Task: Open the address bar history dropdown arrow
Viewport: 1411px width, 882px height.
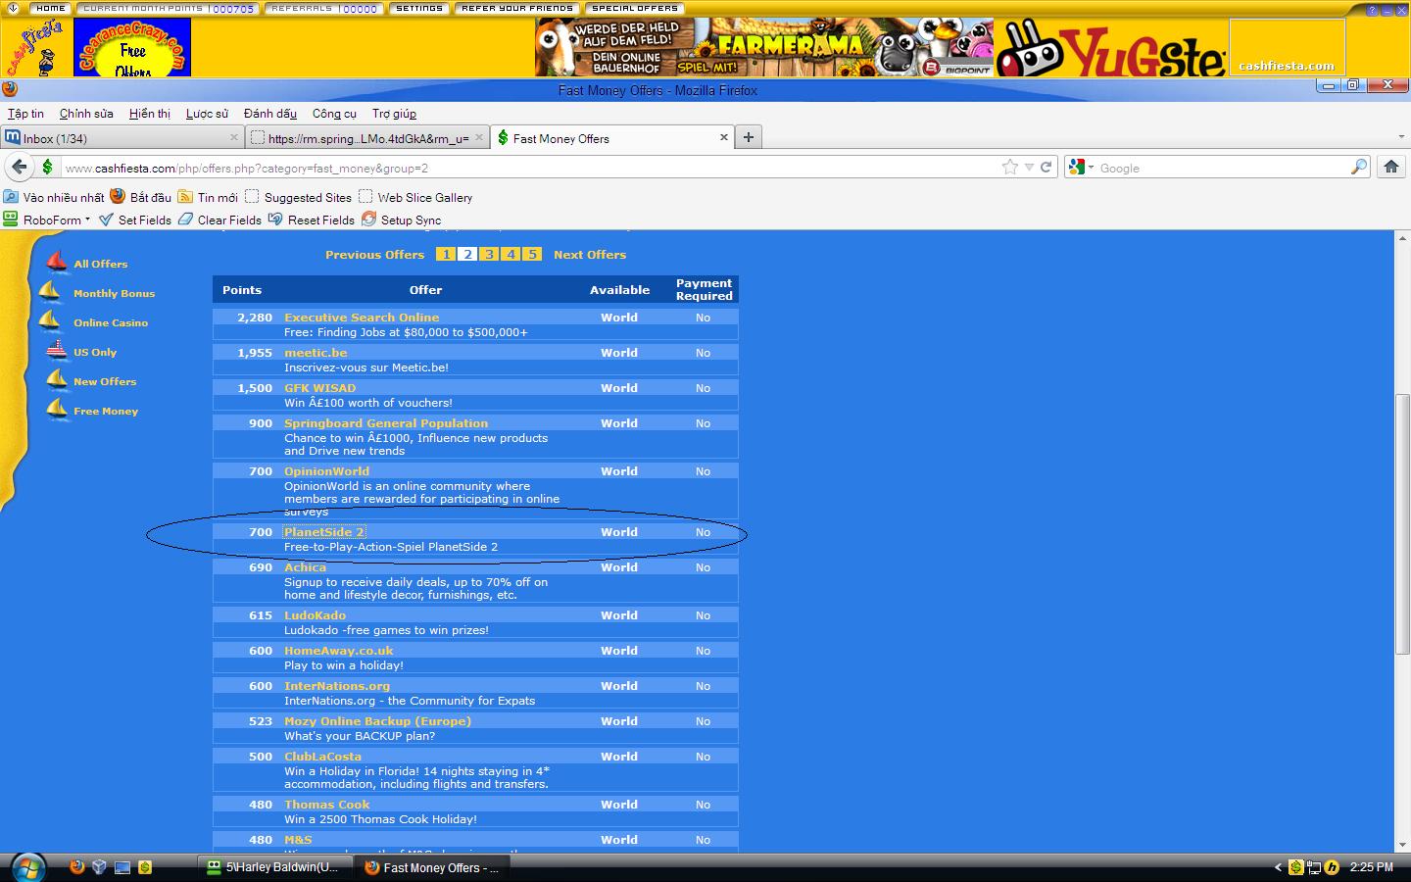Action: (1029, 168)
